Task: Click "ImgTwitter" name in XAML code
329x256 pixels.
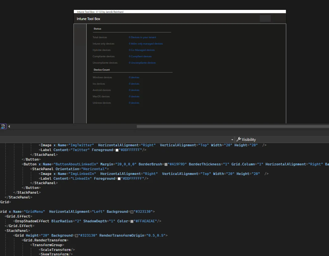Action: 81,145
